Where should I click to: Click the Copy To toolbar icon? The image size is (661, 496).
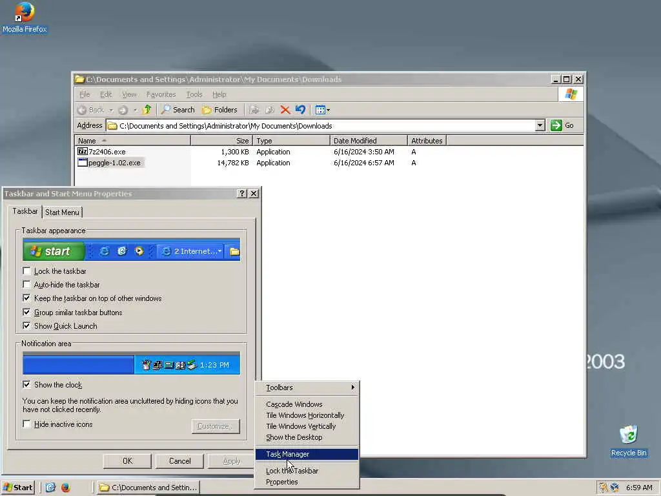coord(270,110)
